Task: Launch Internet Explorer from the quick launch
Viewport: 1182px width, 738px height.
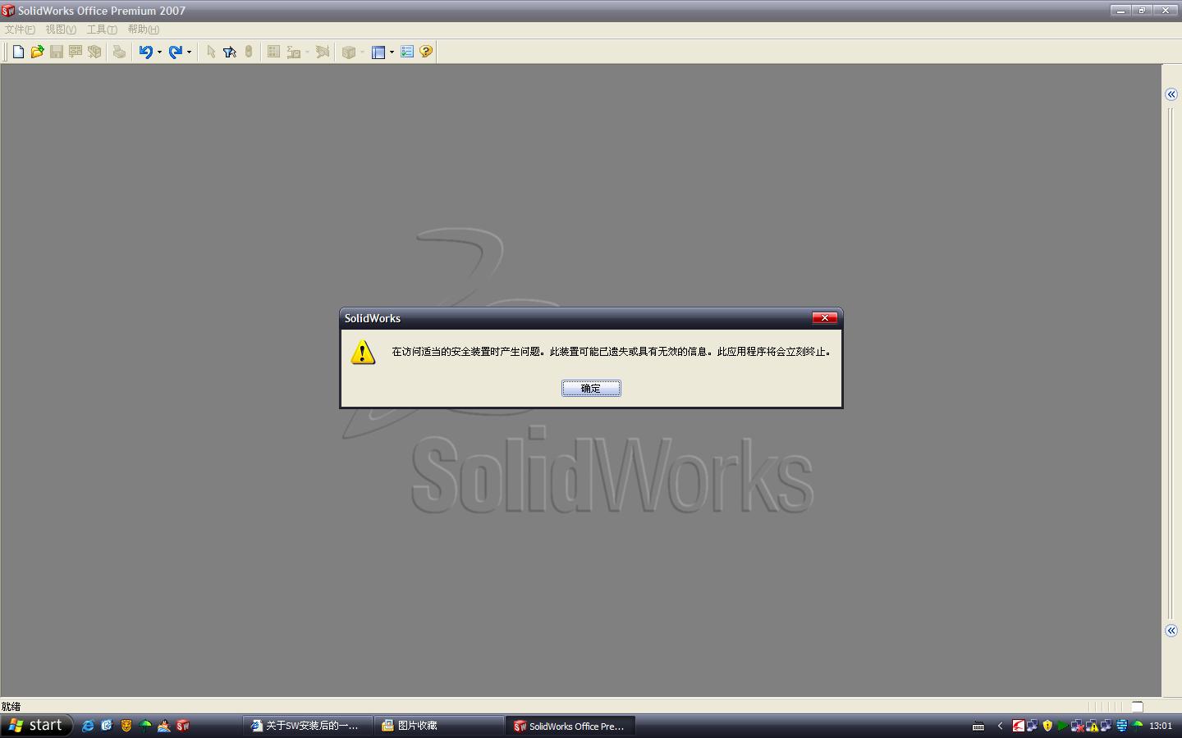Action: 88,726
